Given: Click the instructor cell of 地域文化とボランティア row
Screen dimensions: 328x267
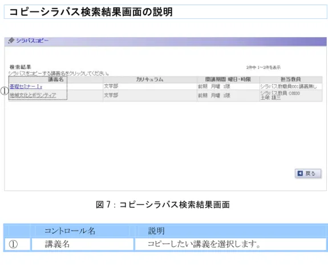Looking at the screenshot, I should [x=291, y=96].
